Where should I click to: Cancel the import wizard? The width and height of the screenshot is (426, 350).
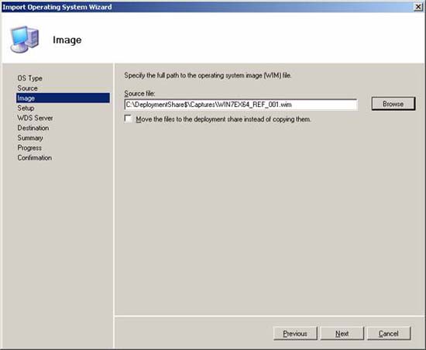pos(389,334)
